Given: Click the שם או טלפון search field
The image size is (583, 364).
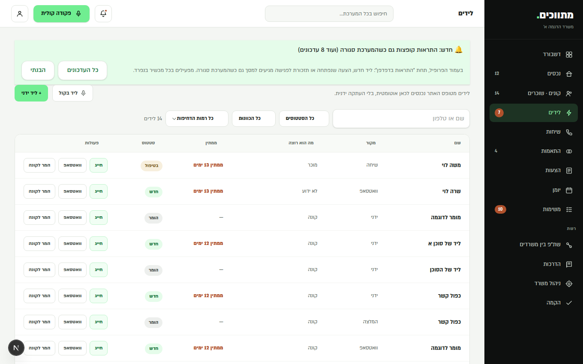Looking at the screenshot, I should [x=401, y=119].
